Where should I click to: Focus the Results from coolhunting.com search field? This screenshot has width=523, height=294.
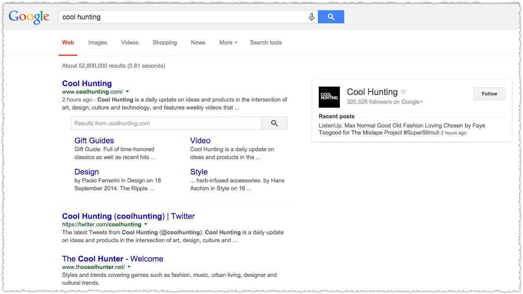coord(166,123)
